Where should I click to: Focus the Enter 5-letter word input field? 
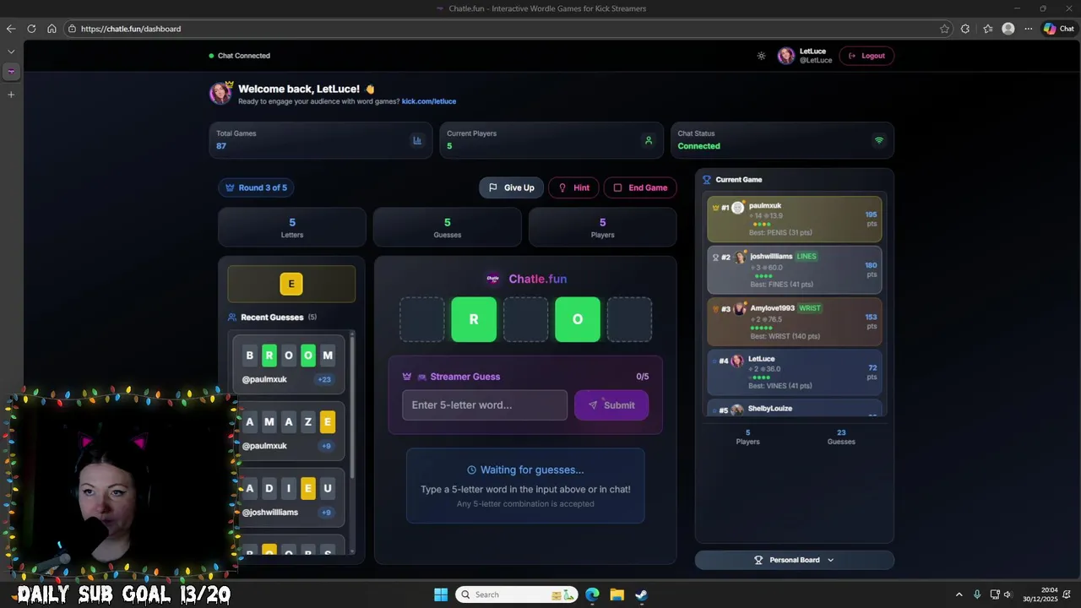(485, 404)
